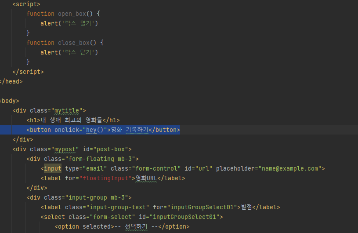Click the mytitle class attribute value
This screenshot has height=233, width=358.
point(67,110)
